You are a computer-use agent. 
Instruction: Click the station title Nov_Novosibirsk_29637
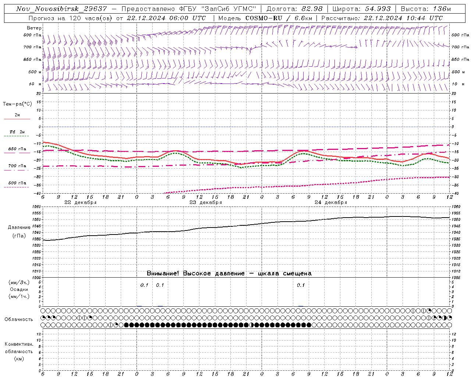(62, 9)
